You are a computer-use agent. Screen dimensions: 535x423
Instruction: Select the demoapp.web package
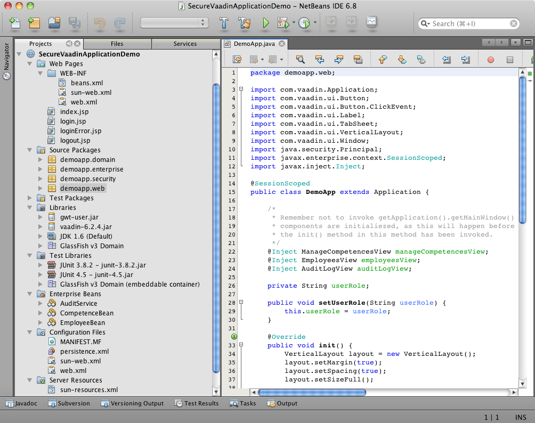pos(82,188)
